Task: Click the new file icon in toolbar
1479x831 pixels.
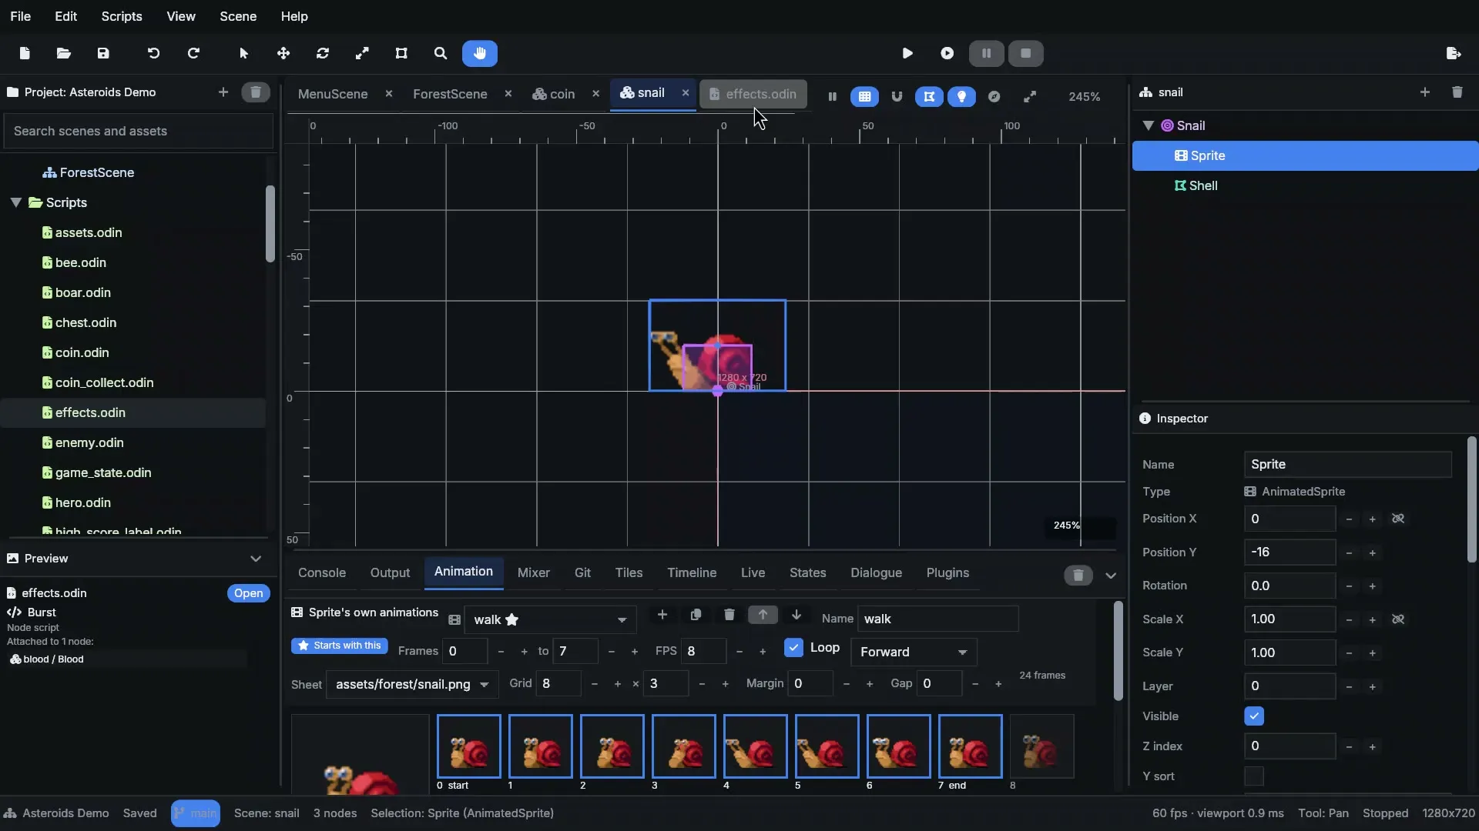Action: pyautogui.click(x=25, y=53)
